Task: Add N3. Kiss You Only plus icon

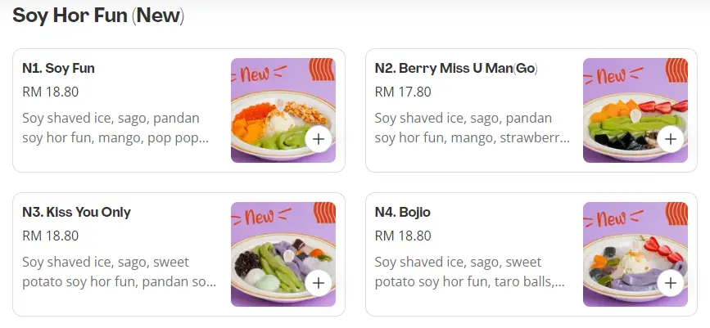Action: (x=318, y=283)
